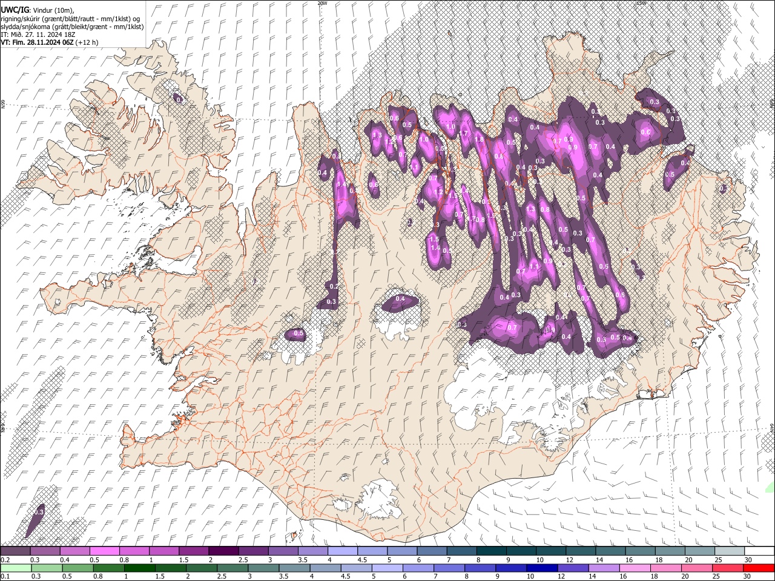Screen dimensions: 775x581
Task: Select the dark teal 8 swatch in the upper legend row
Action: 491,551
